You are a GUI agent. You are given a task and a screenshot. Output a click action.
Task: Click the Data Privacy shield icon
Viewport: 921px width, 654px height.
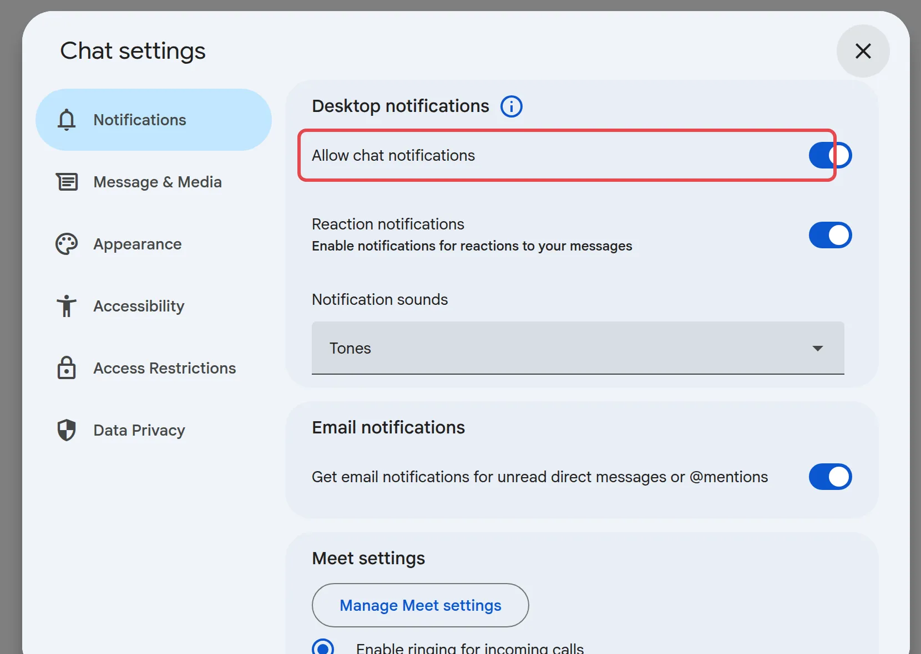[67, 430]
